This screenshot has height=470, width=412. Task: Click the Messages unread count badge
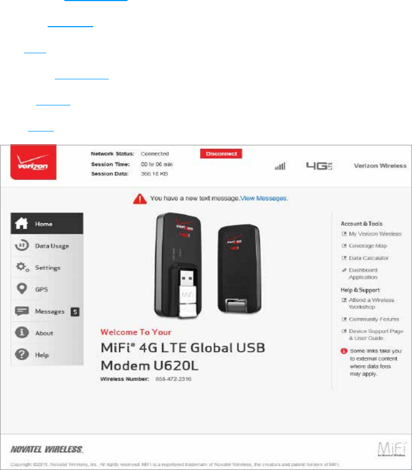(x=75, y=312)
